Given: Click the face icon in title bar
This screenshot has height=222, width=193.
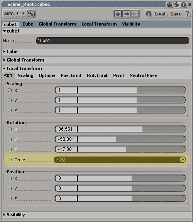Looking at the screenshot, I should click(169, 5).
